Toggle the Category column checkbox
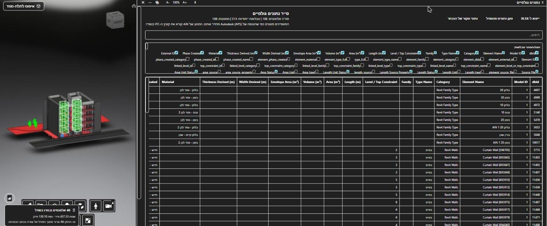 [x=477, y=53]
